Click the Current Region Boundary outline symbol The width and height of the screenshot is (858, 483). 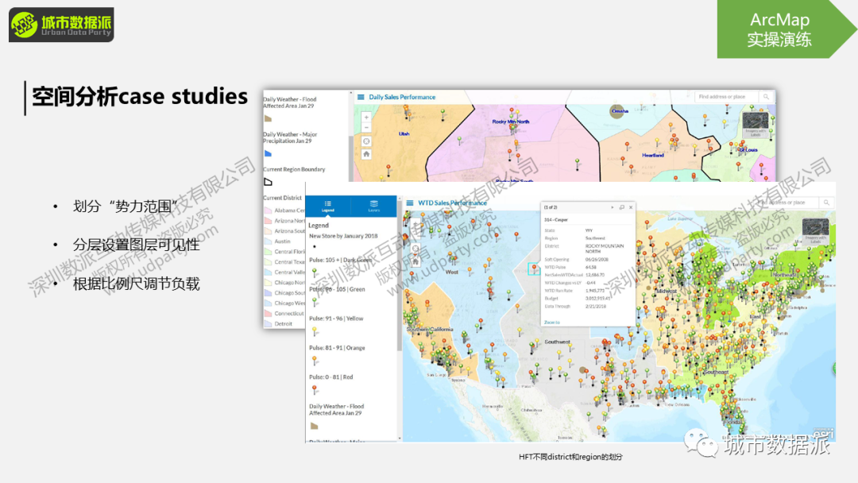(x=269, y=182)
